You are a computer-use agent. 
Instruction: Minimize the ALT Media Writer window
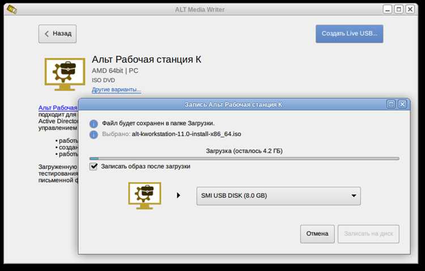388,10
